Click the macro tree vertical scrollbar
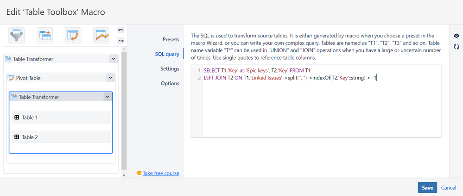Image resolution: width=463 pixels, height=196 pixels. tap(123, 111)
